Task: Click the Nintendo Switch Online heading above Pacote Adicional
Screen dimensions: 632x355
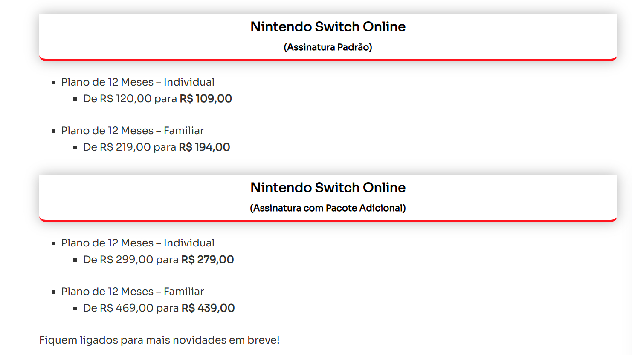Action: (328, 188)
